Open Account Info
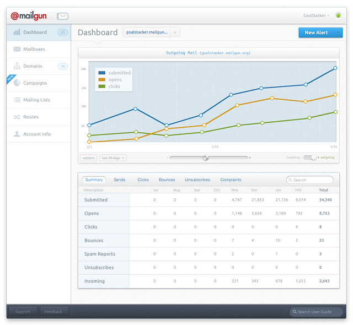Screen dimensions: 353x325 coord(39,134)
